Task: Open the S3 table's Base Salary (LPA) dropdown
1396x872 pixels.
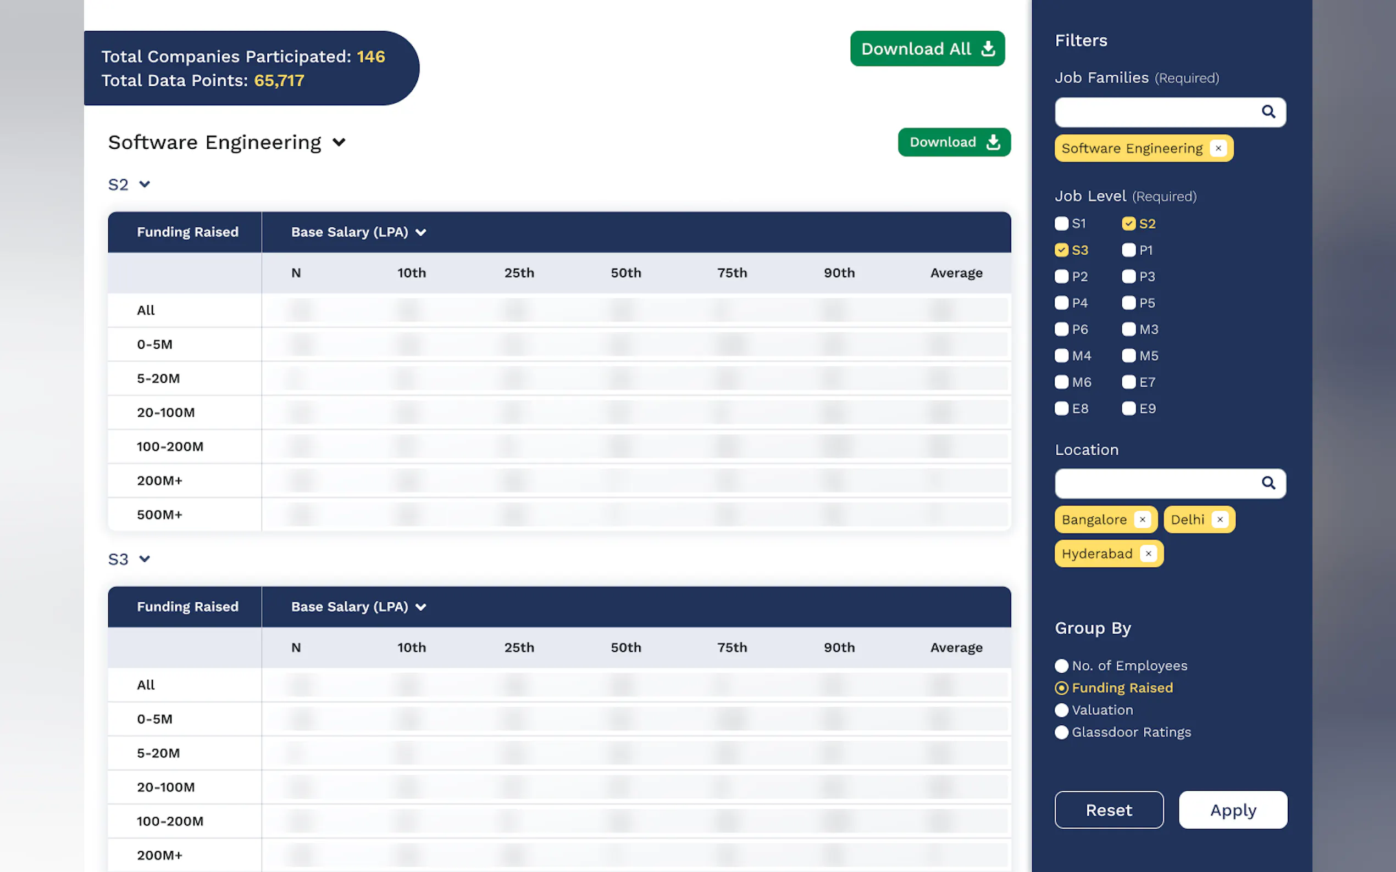Action: click(420, 607)
